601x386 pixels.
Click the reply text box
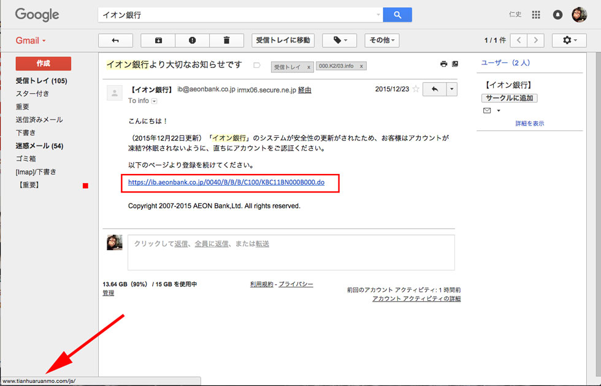pyautogui.click(x=291, y=252)
